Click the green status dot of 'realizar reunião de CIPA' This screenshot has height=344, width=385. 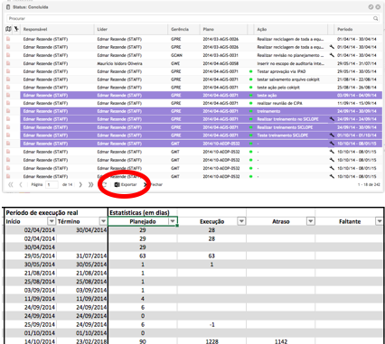250,104
